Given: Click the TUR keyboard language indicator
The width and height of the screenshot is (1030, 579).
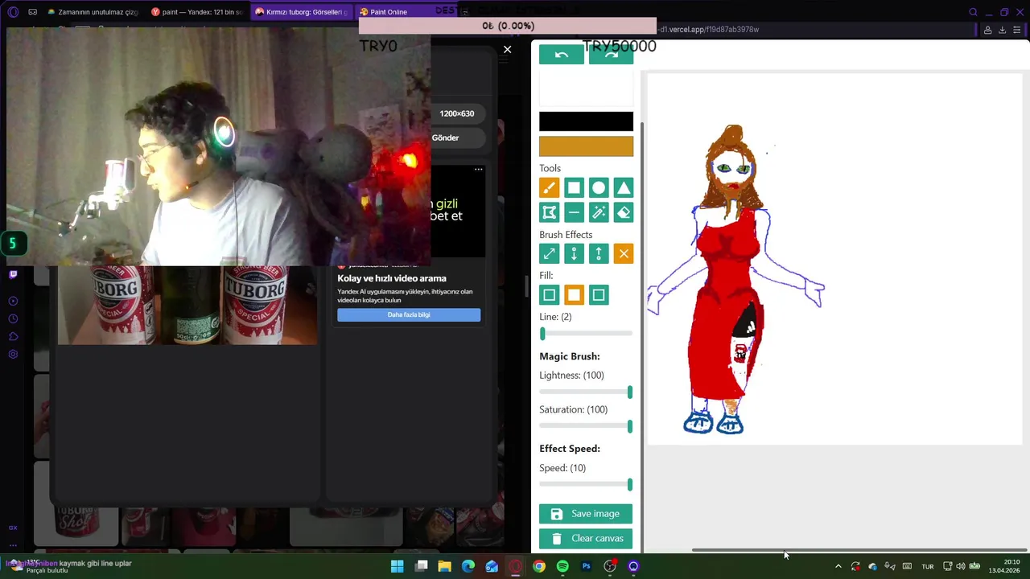Looking at the screenshot, I should [928, 566].
